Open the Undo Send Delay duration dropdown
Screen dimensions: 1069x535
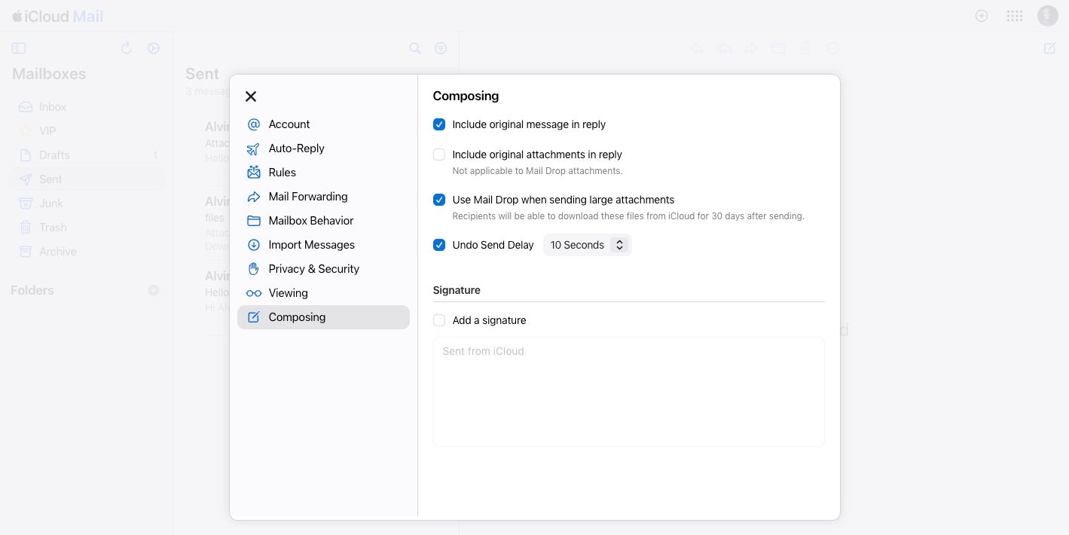coord(587,244)
